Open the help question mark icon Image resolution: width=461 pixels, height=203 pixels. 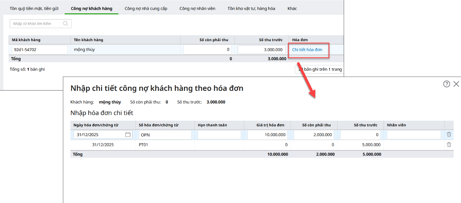tap(447, 84)
